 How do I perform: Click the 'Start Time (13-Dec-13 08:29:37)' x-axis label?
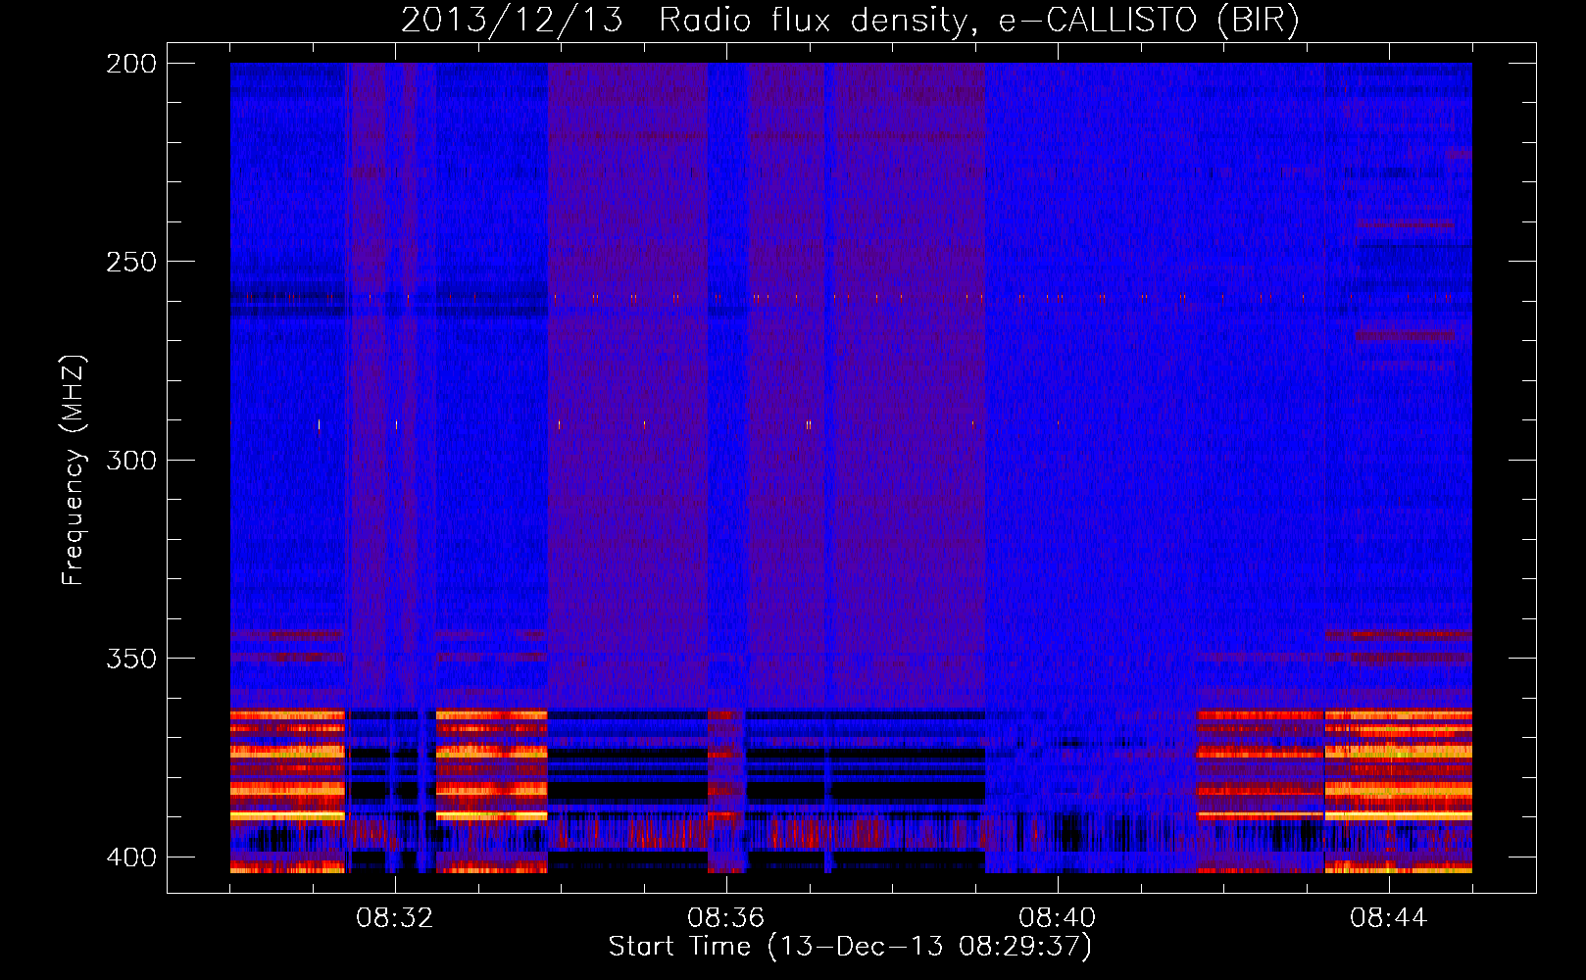click(x=850, y=947)
